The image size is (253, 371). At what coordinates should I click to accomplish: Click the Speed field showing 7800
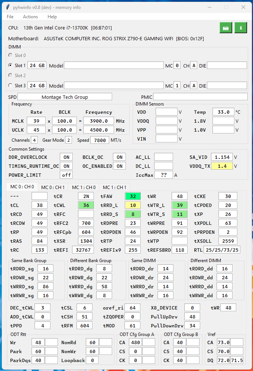pos(100,140)
